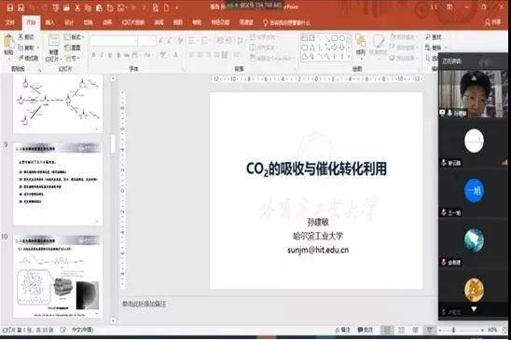Open the Replace (替换) dropdown arrow
Image resolution: width=511 pixels, height=340 pixels.
[x=446, y=48]
